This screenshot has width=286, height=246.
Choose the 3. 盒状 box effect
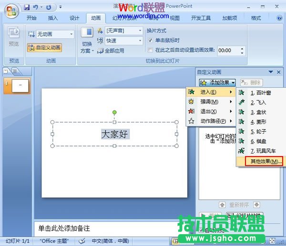click(x=261, y=112)
